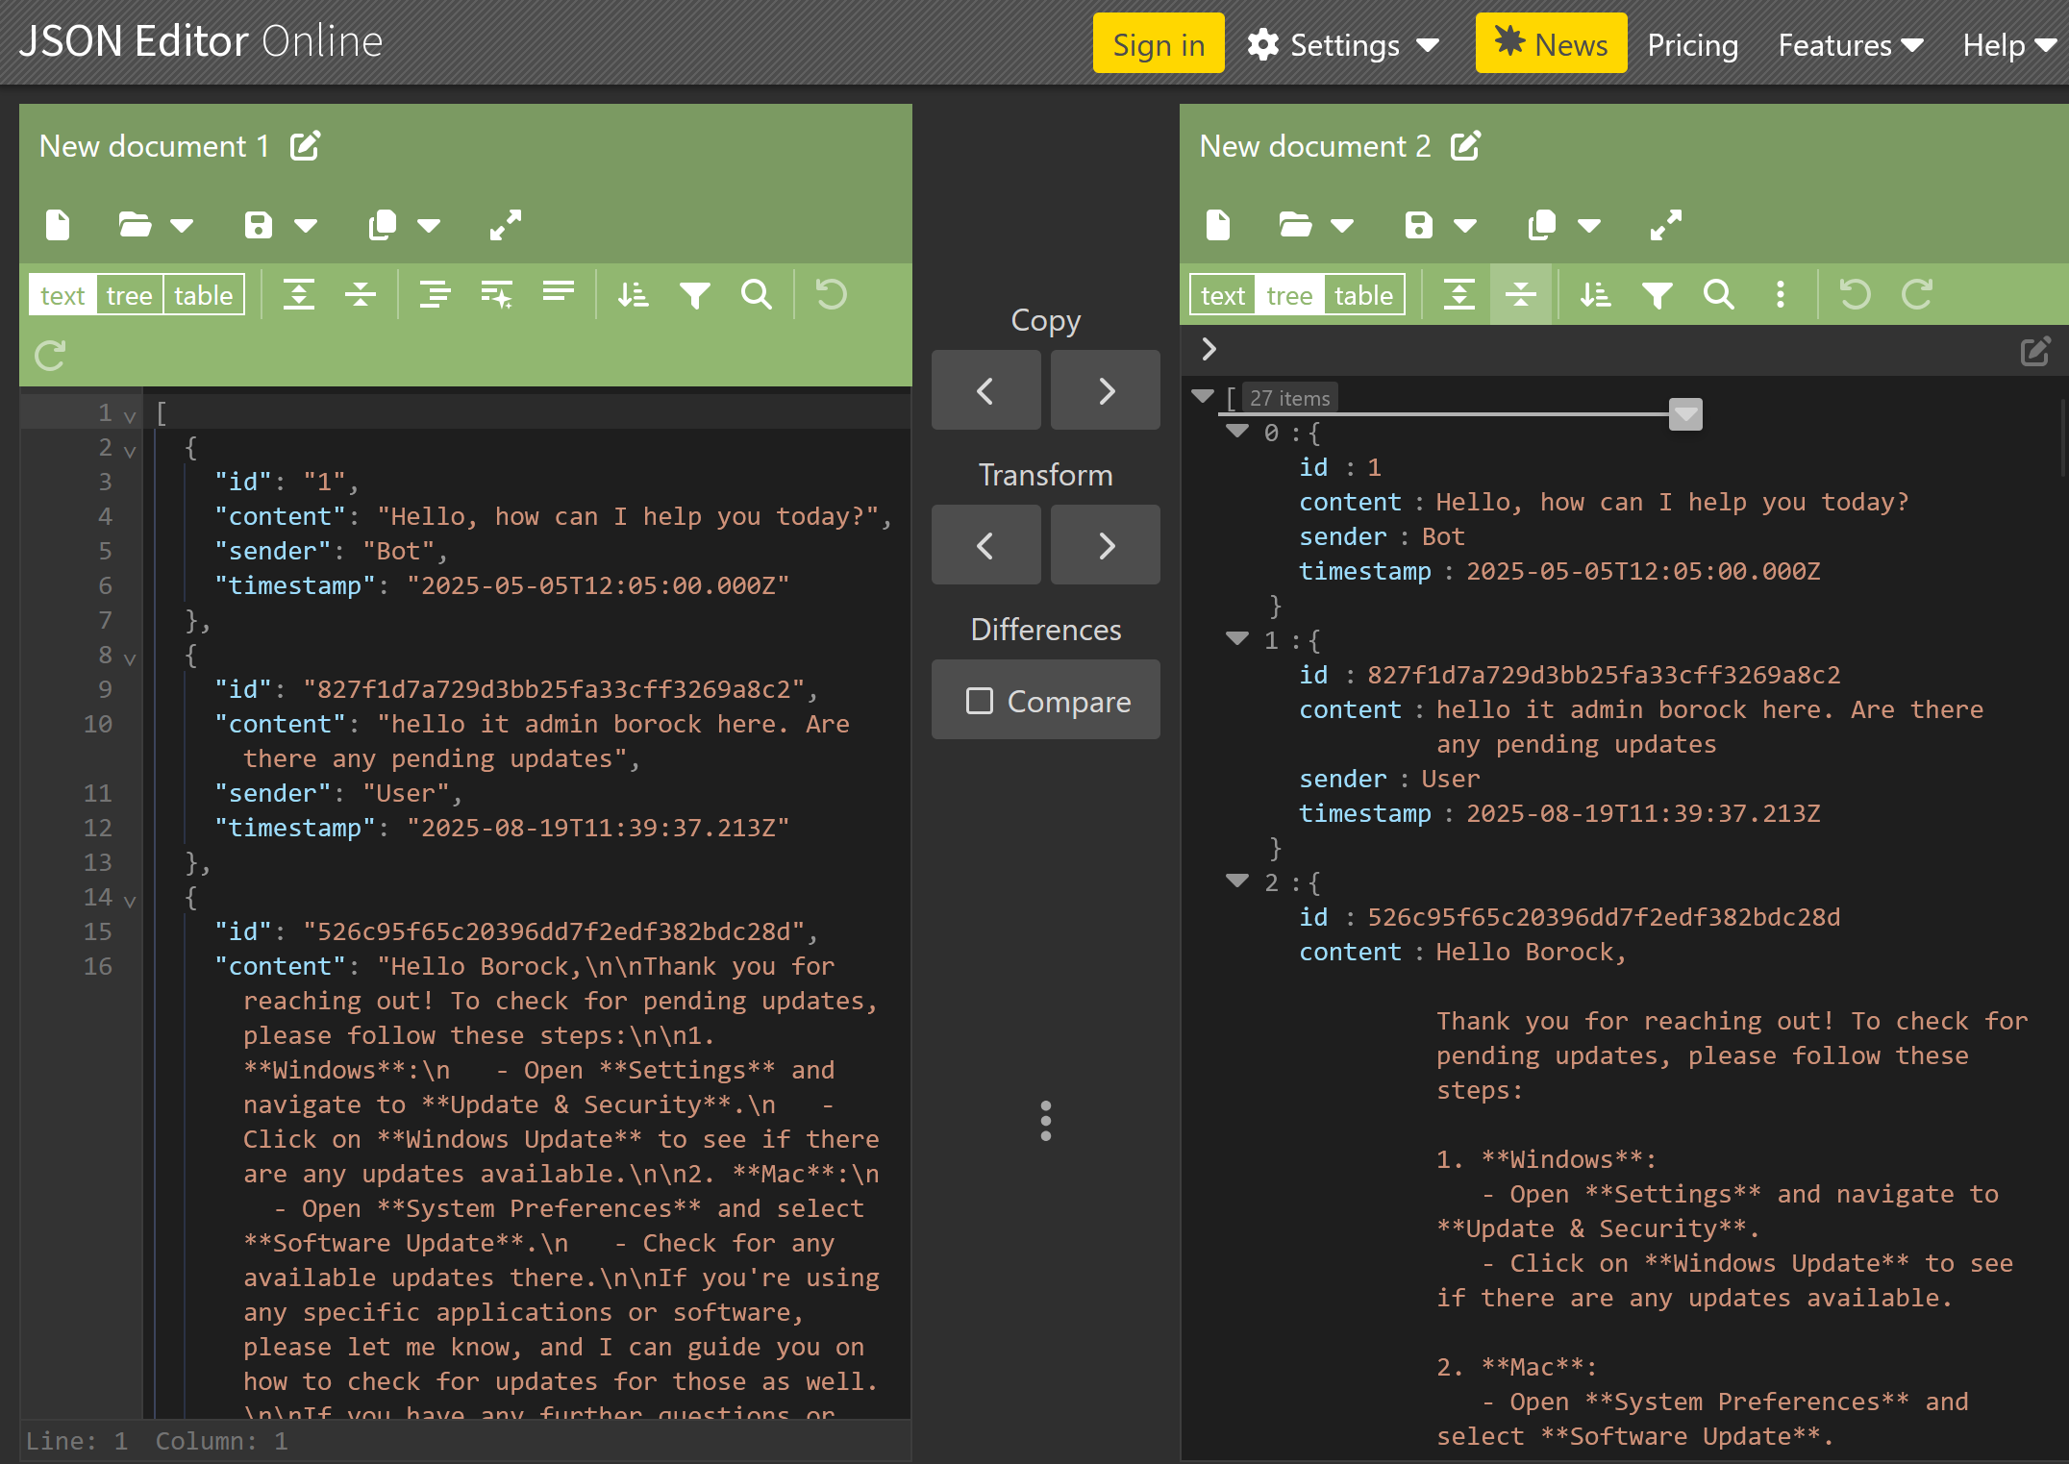Open fullscreen for New document 1
Image resolution: width=2069 pixels, height=1464 pixels.
[505, 225]
